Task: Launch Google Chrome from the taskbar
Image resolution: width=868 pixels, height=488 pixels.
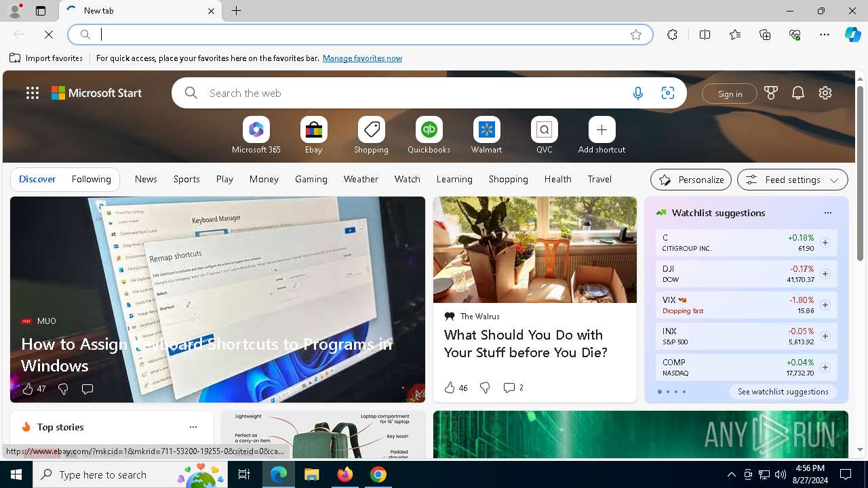Action: (x=378, y=474)
